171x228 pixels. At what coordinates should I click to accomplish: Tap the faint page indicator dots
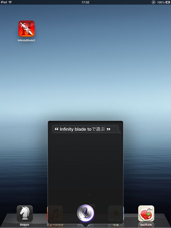87,195
